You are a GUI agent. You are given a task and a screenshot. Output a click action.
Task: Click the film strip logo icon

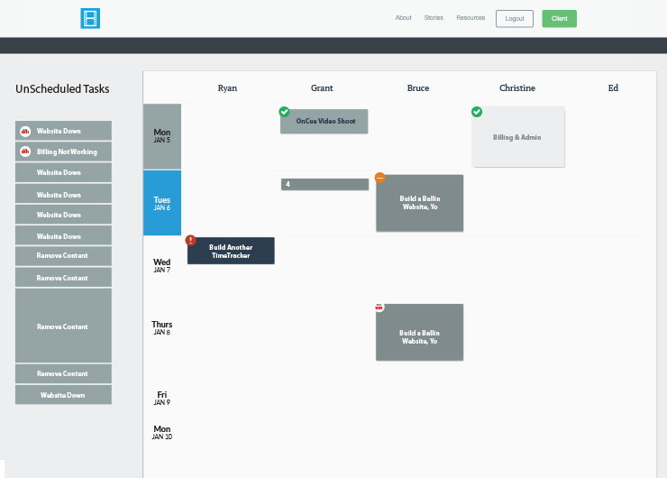90,18
